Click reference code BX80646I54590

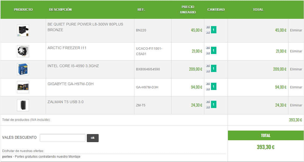(148, 69)
